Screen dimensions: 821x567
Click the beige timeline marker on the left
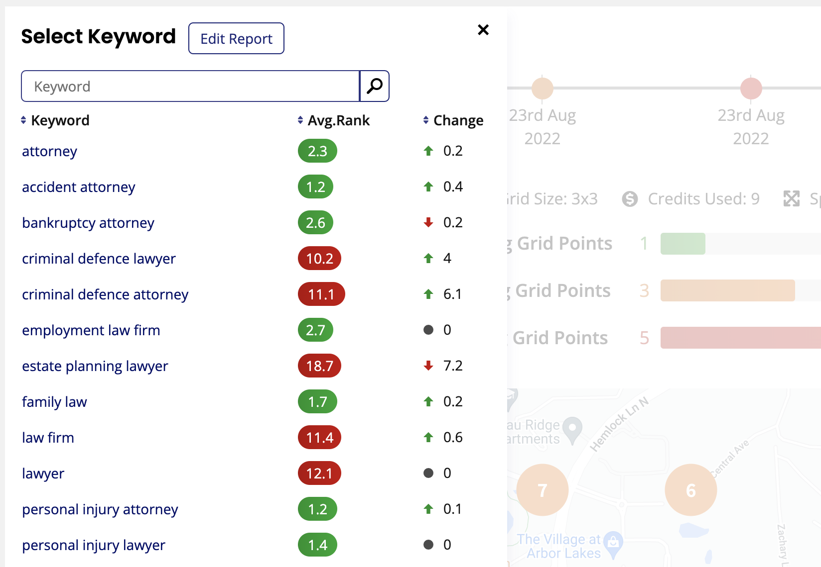coord(542,89)
